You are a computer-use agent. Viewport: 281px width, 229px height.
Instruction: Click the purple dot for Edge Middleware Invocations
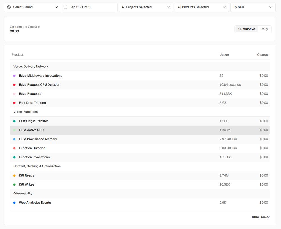click(x=15, y=76)
